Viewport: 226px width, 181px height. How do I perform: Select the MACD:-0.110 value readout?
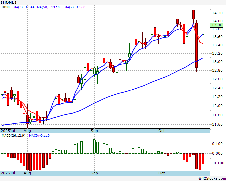(39, 136)
